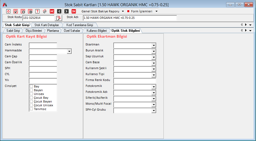Screen dimensions: 256x141
Task: Open the Fotokromik Adı dropdown
Action: tap(154, 93)
